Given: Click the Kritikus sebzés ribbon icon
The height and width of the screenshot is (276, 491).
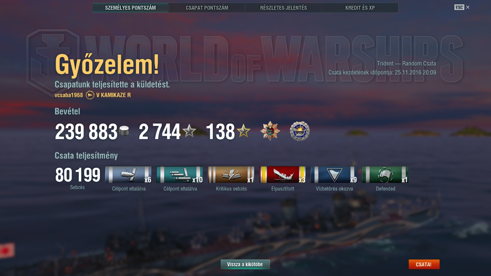Looking at the screenshot, I should click(x=231, y=175).
